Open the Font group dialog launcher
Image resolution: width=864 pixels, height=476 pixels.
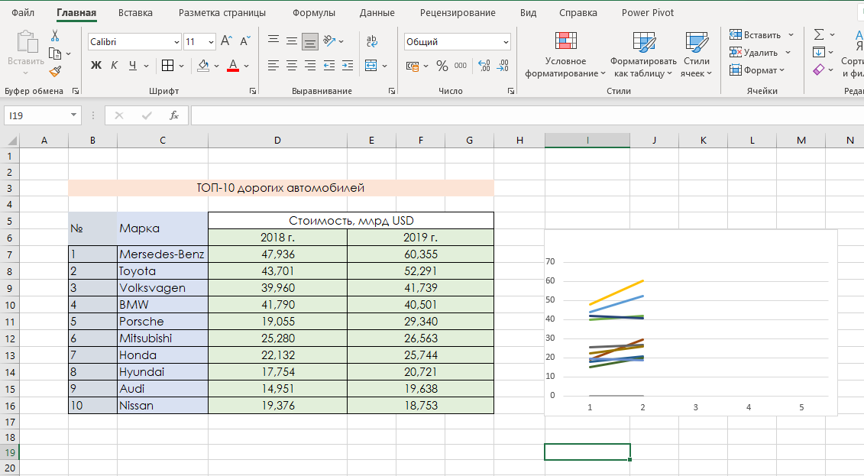[252, 91]
